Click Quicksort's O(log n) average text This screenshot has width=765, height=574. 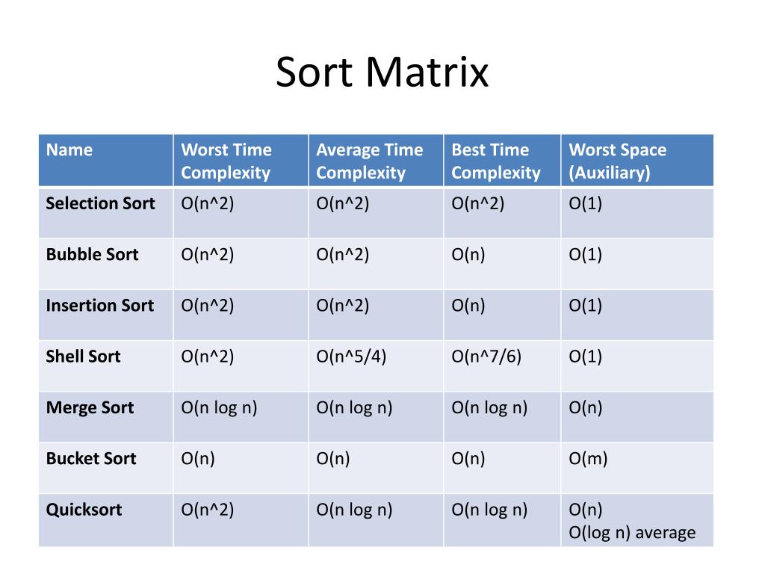632,532
